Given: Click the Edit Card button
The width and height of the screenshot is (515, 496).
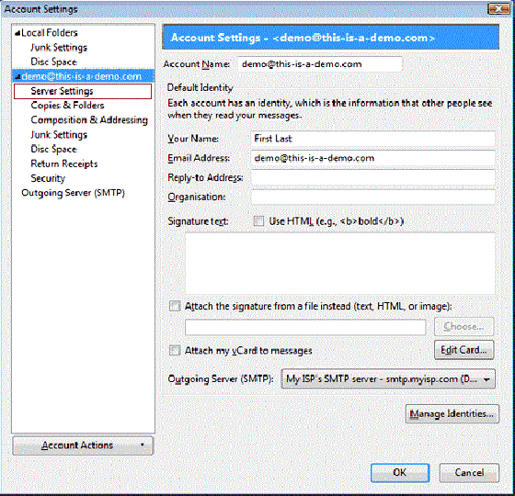Looking at the screenshot, I should coord(463,350).
